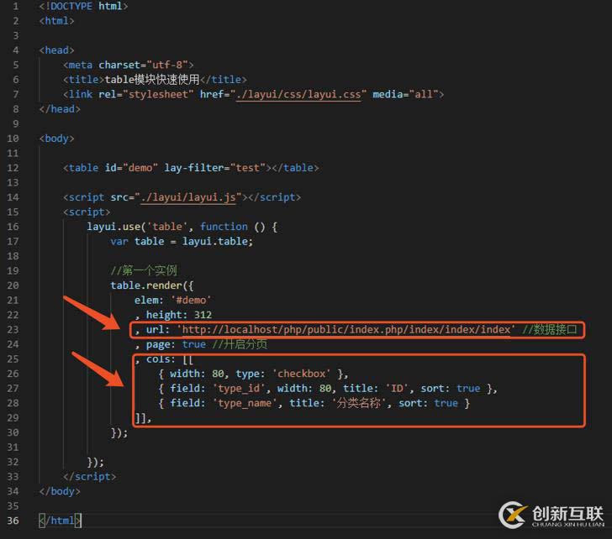
Task: Click the title 'ID' string on line 27
Action: 397,389
